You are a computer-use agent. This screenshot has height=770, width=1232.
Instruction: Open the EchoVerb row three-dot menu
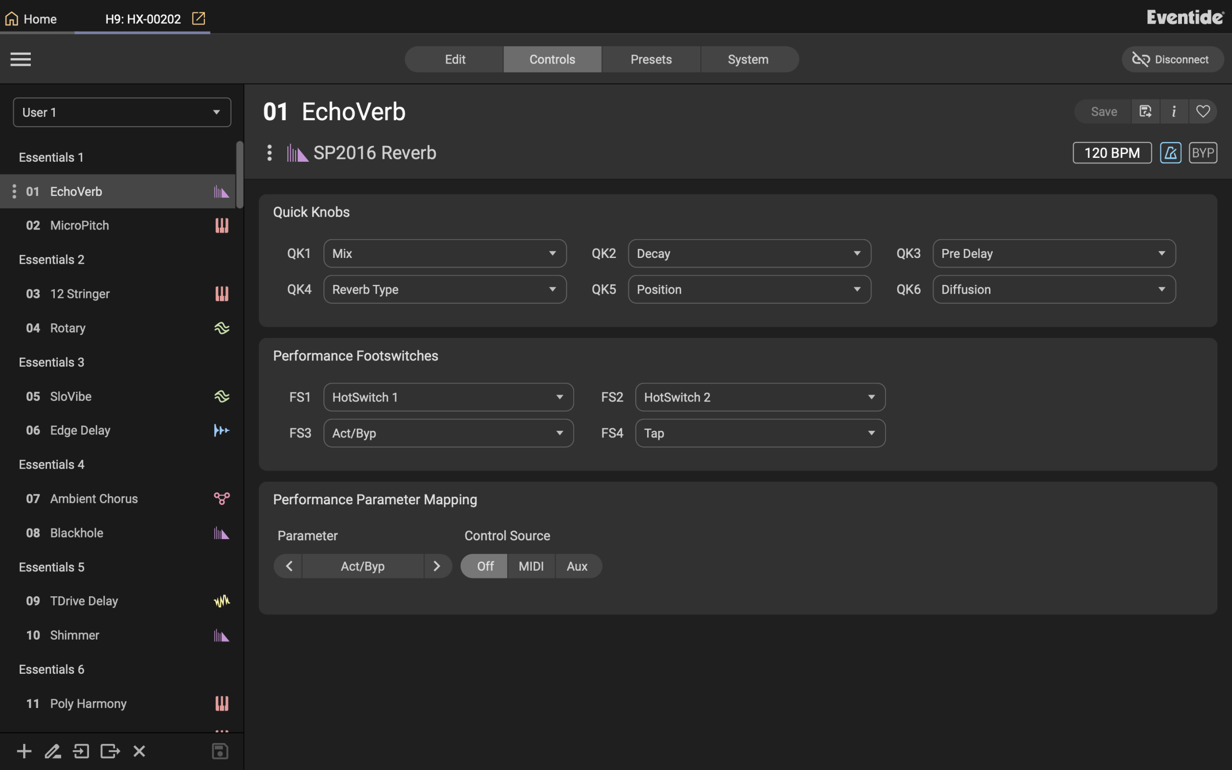pyautogui.click(x=14, y=192)
